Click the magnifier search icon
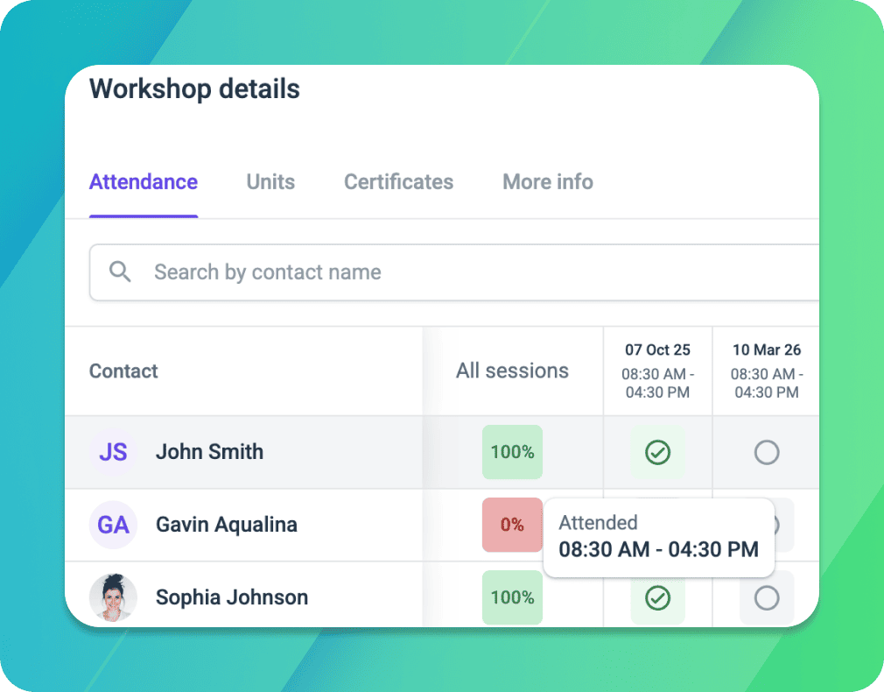The height and width of the screenshot is (692, 884). pyautogui.click(x=120, y=272)
